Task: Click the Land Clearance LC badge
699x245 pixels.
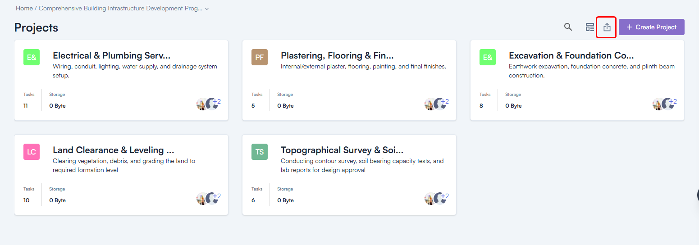Action: (32, 152)
